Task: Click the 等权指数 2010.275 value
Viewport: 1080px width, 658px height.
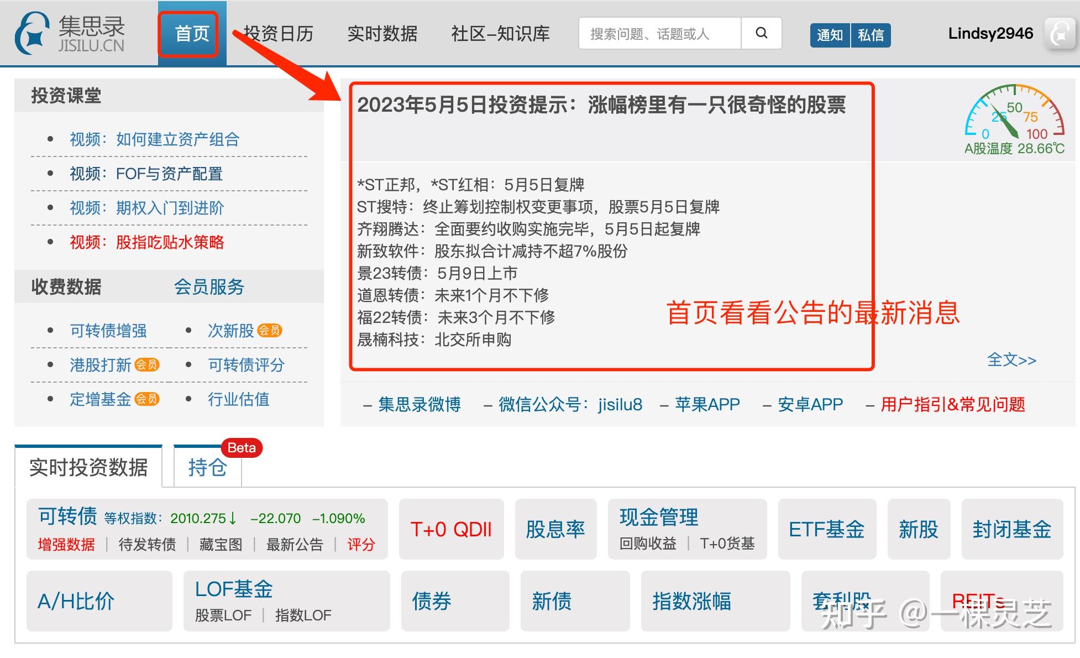Action: 203,518
